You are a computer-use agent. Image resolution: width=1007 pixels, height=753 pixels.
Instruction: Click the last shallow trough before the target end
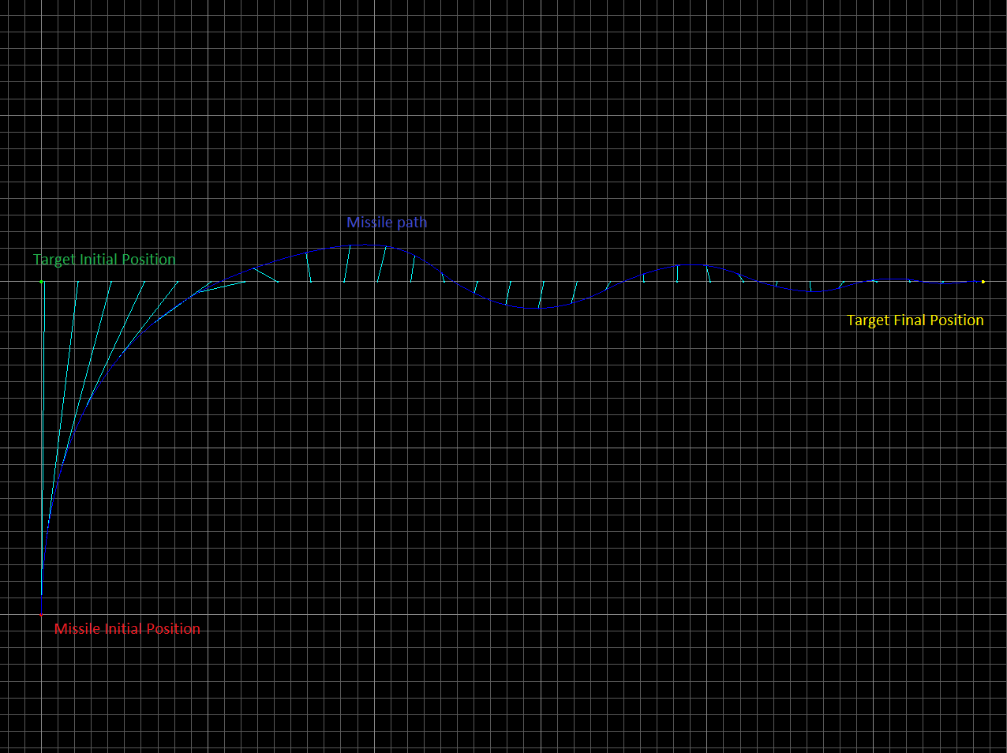click(x=813, y=291)
